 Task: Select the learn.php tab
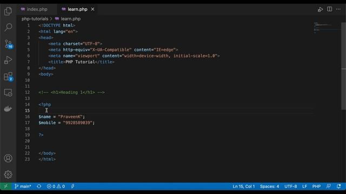(x=77, y=9)
